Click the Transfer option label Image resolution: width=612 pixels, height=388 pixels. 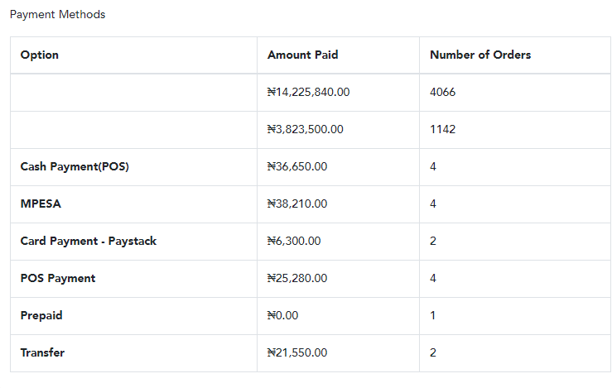[x=42, y=353]
